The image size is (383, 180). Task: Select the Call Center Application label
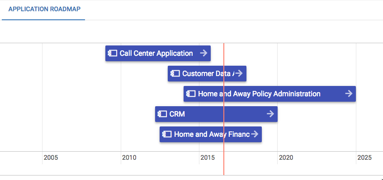156,53
